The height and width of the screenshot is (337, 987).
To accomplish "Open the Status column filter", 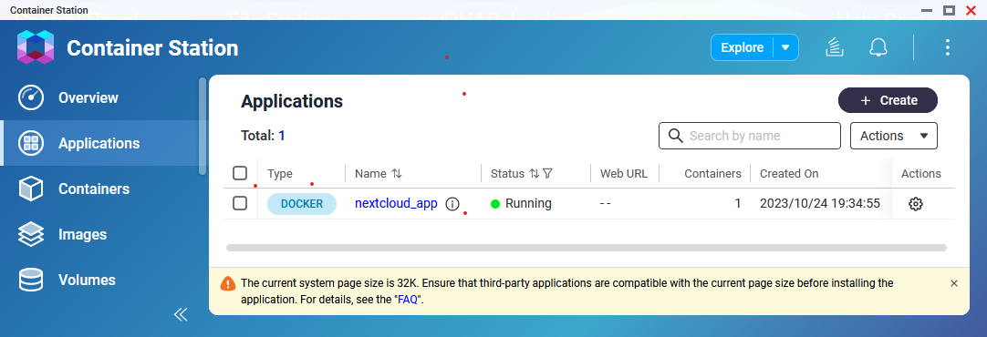I will coord(547,174).
